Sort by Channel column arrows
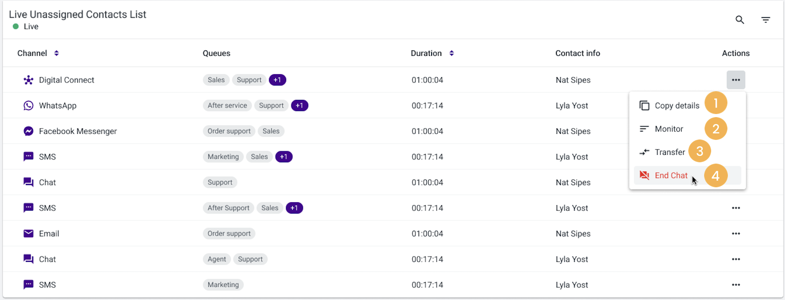 [56, 53]
